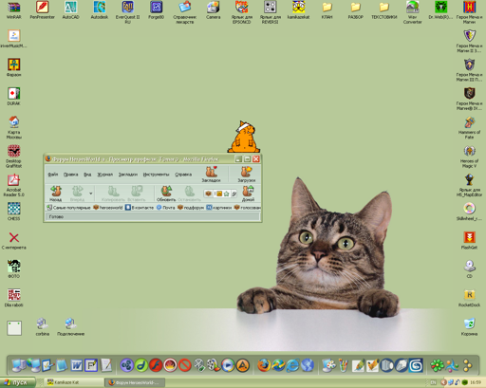Open the Вид menu in Firefox

87,175
